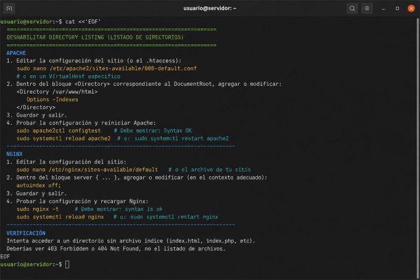Click step '4. Probar la configuración y recargar Nginx'

[78, 201]
